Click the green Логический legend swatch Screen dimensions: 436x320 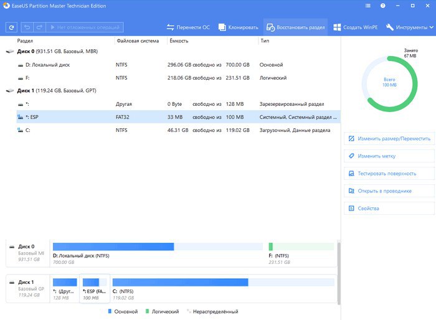pos(148,311)
